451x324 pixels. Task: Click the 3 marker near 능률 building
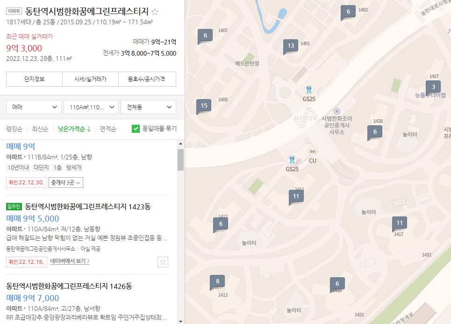click(x=433, y=86)
